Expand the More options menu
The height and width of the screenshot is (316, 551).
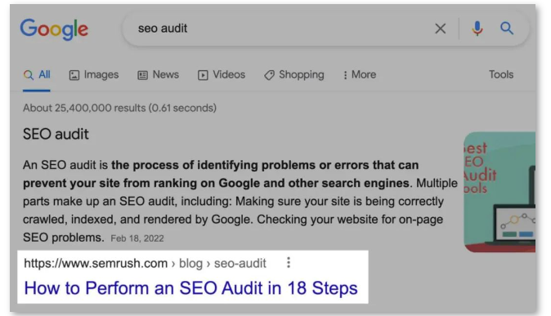[360, 75]
